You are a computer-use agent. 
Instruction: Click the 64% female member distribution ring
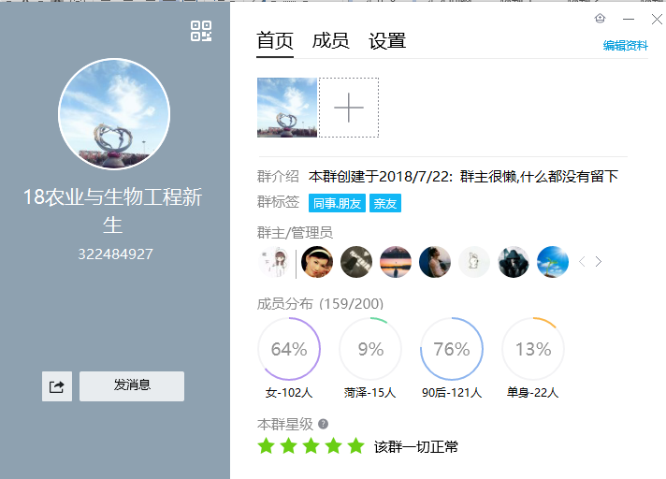click(289, 349)
